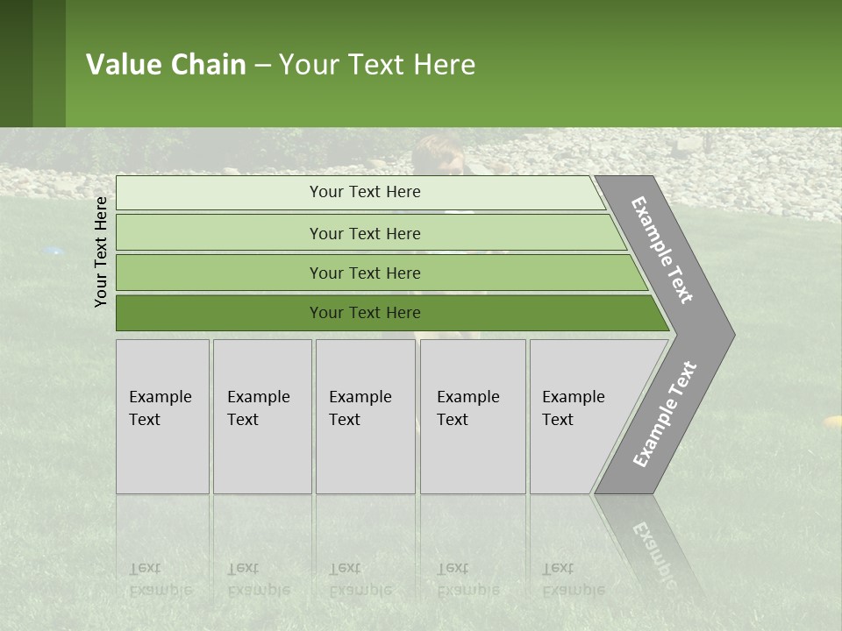Click the lower "Example Text" on the chevron arrow
The image size is (842, 631).
point(666,414)
